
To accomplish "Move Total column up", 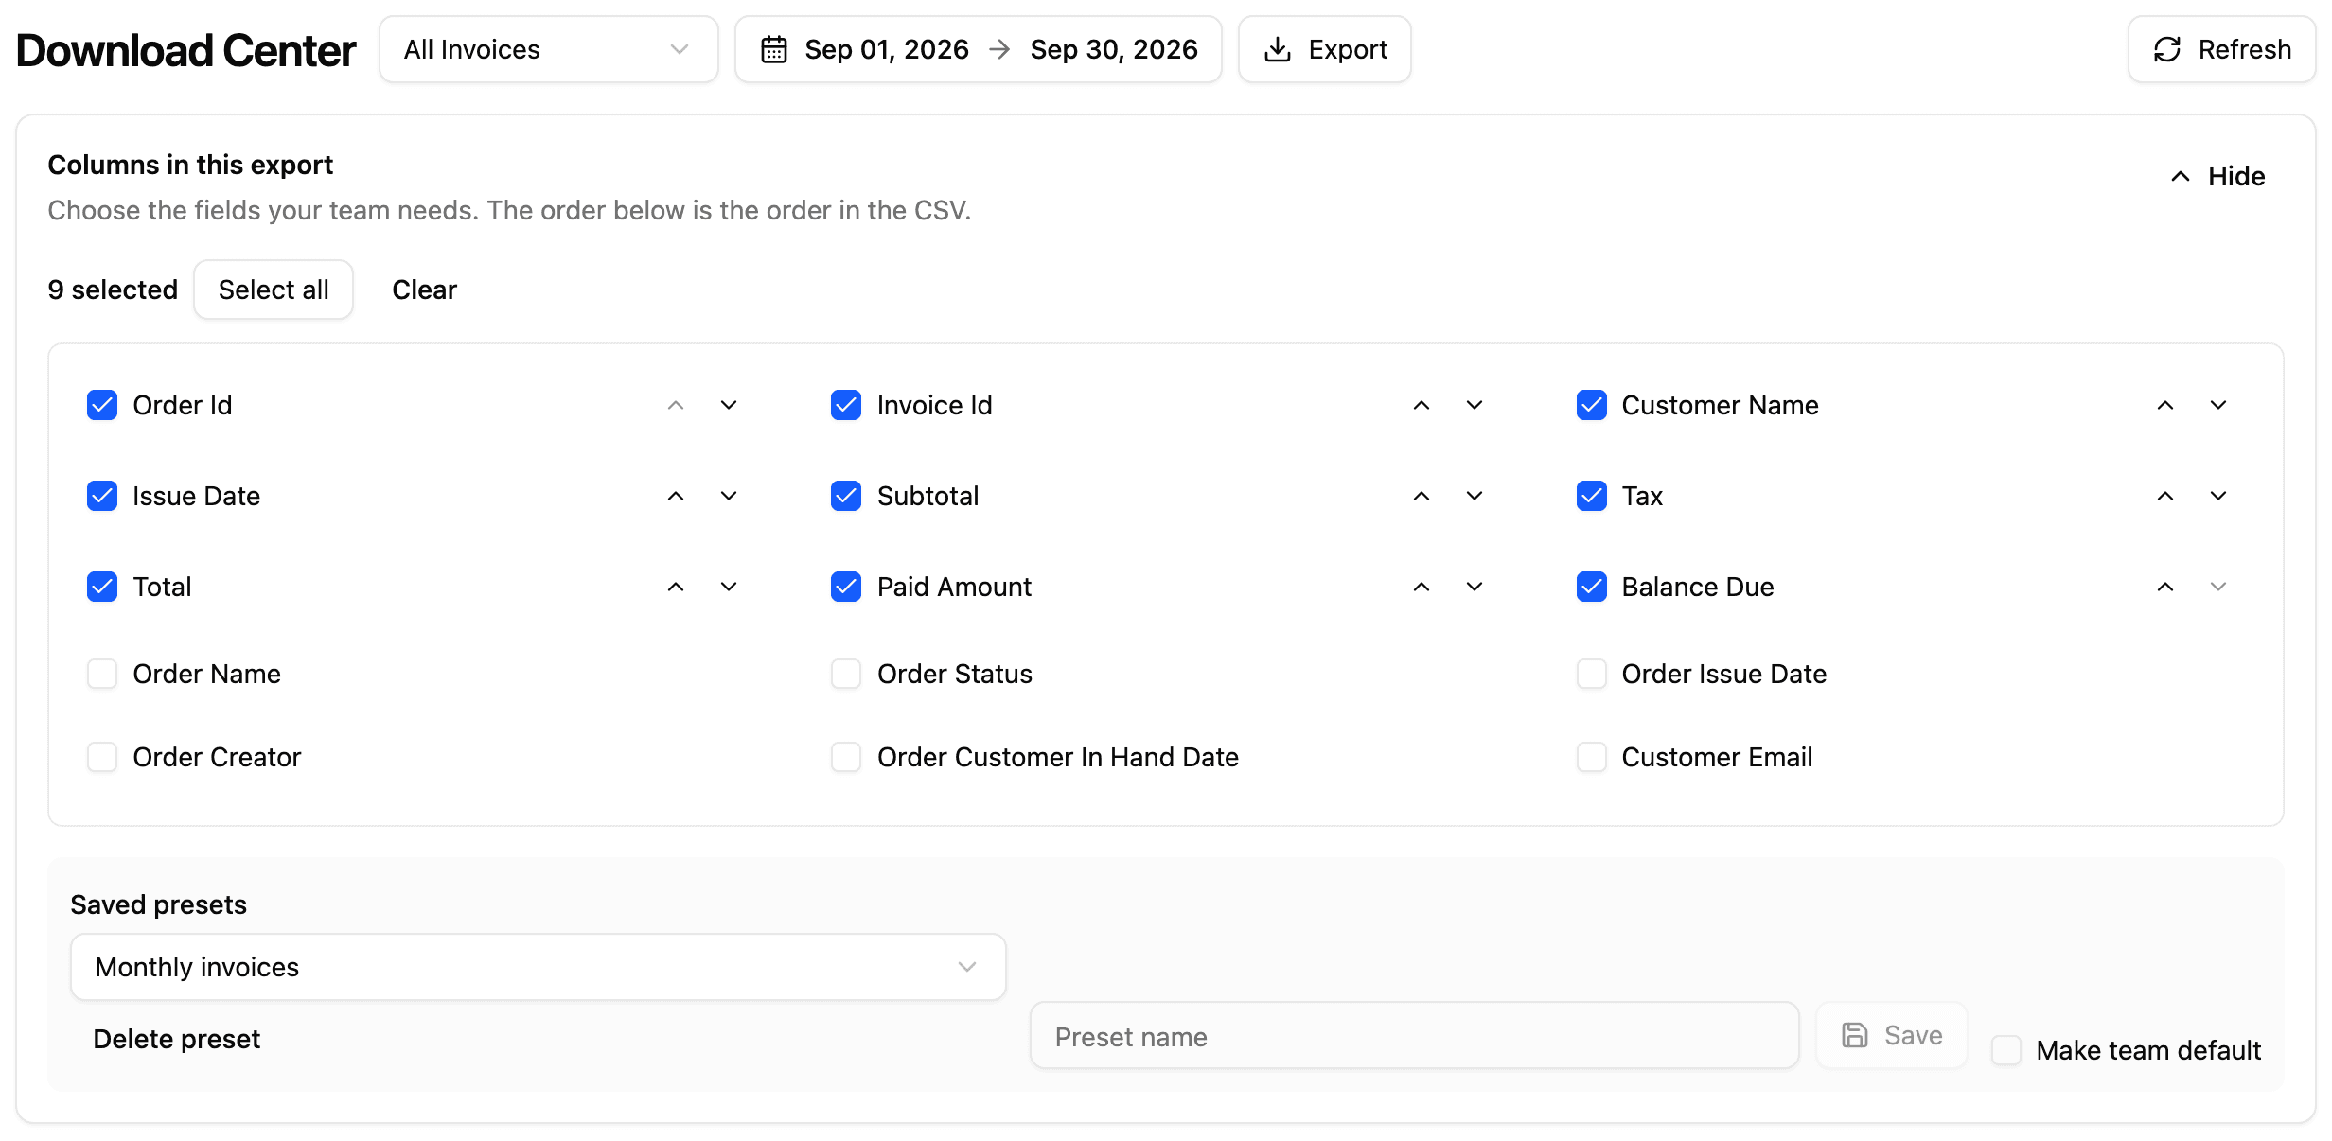I will click(676, 587).
